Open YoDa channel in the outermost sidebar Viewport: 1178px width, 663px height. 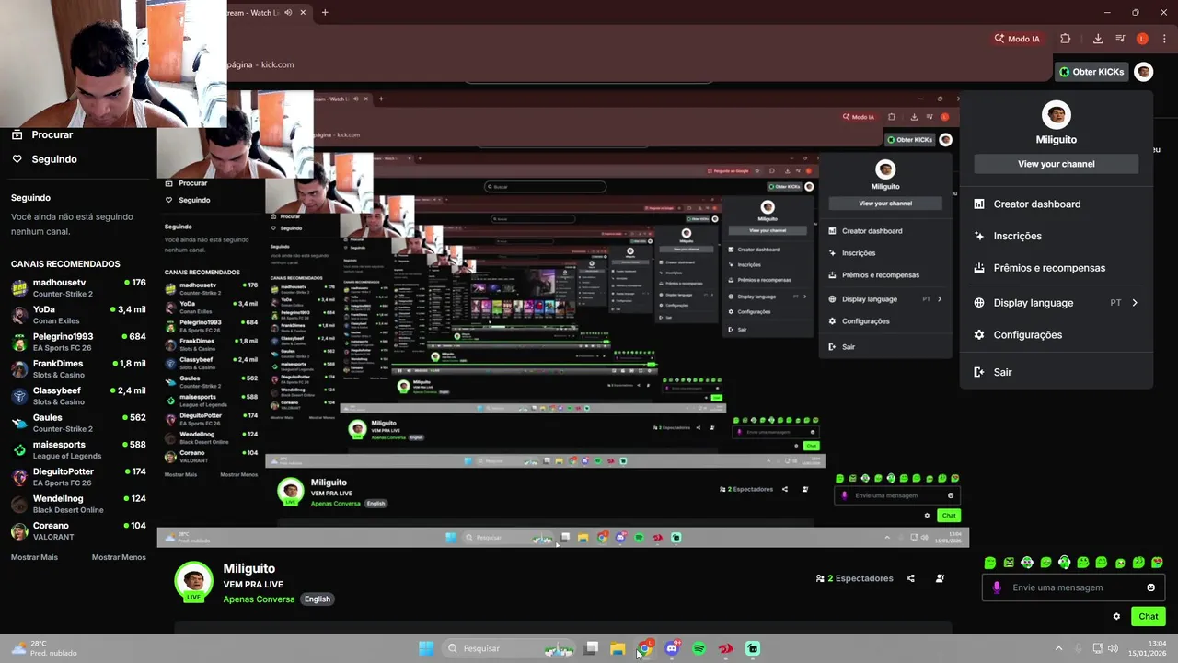78,315
